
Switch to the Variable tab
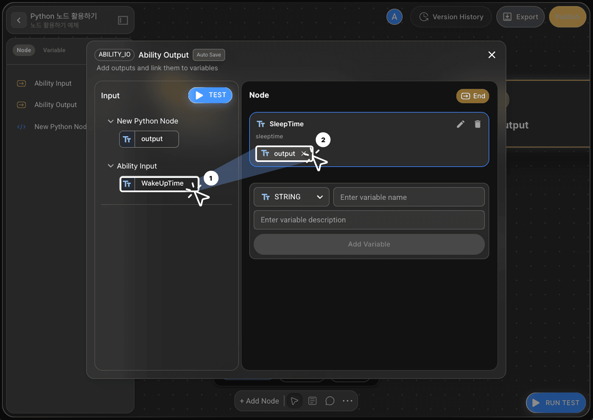[x=54, y=50]
